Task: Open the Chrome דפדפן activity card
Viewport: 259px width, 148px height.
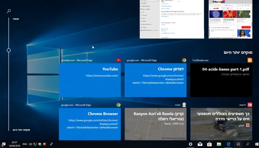Action: click(155, 80)
